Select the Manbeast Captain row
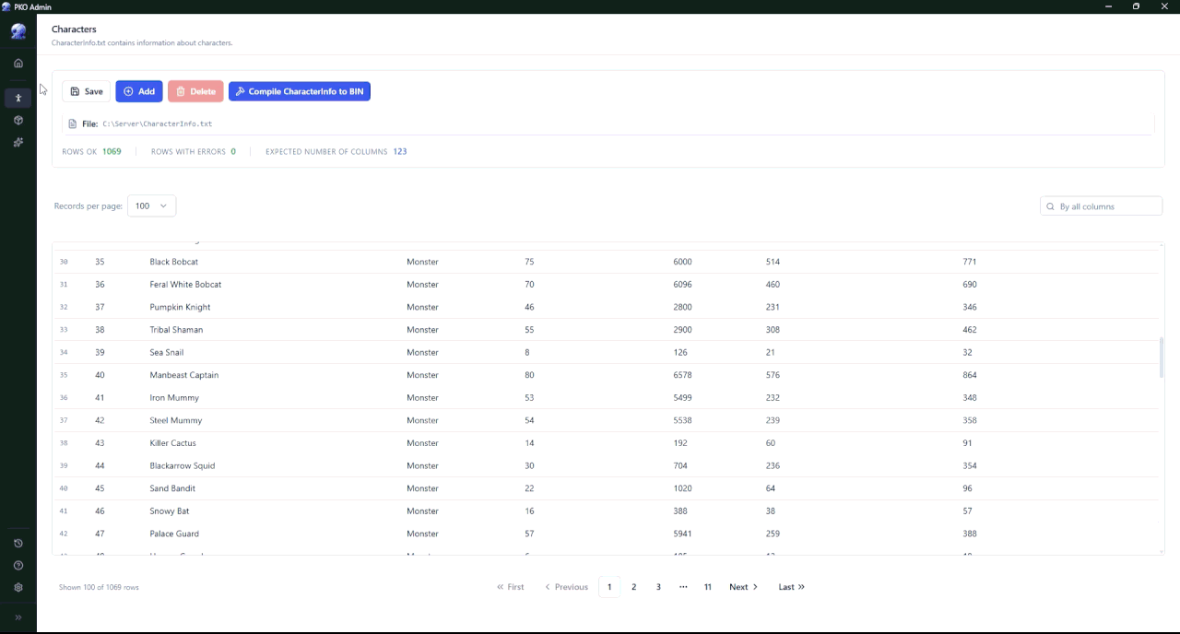 (607, 375)
